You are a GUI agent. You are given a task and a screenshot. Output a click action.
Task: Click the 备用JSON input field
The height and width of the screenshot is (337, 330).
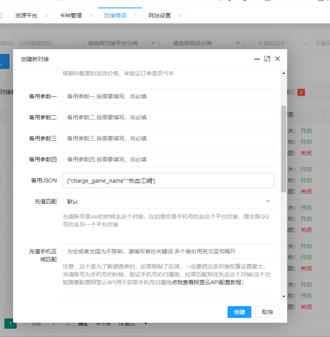(x=168, y=180)
